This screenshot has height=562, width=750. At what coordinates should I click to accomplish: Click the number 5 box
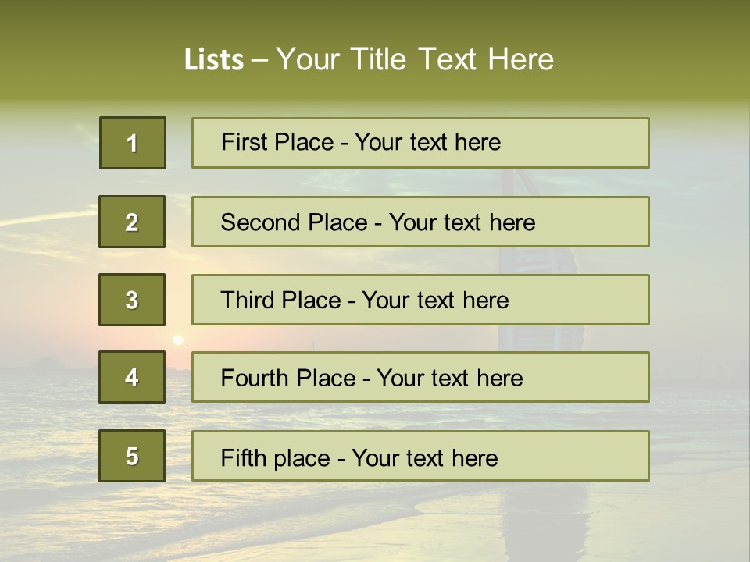click(x=132, y=456)
